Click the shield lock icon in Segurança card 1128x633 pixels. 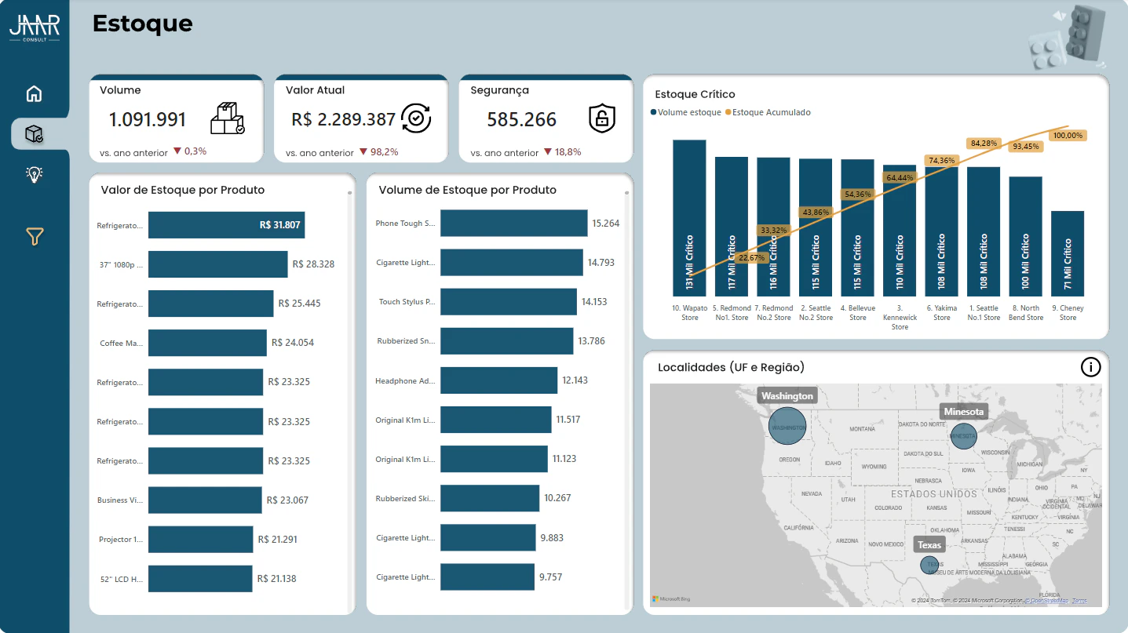[x=602, y=118]
